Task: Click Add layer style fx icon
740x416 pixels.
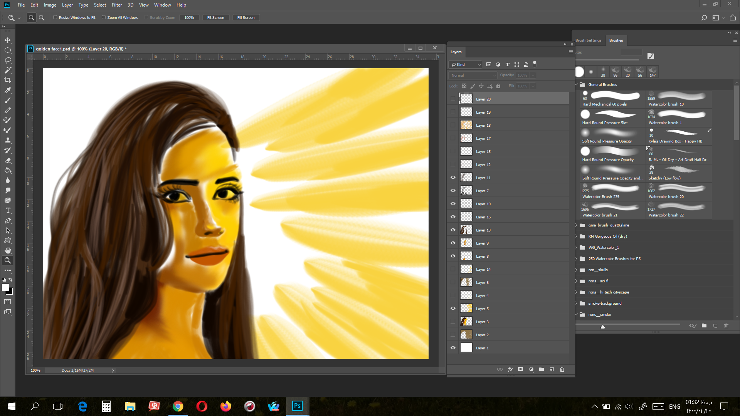Action: pos(510,369)
